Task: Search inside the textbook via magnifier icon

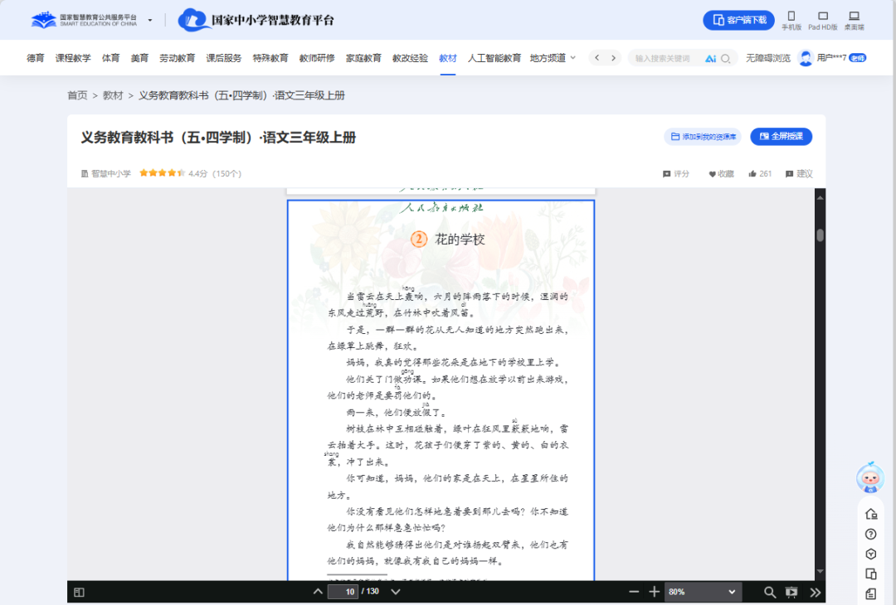Action: pos(769,592)
